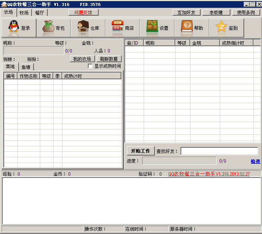Switch to the 农场 tab
262x234 pixels.
(x=9, y=12)
